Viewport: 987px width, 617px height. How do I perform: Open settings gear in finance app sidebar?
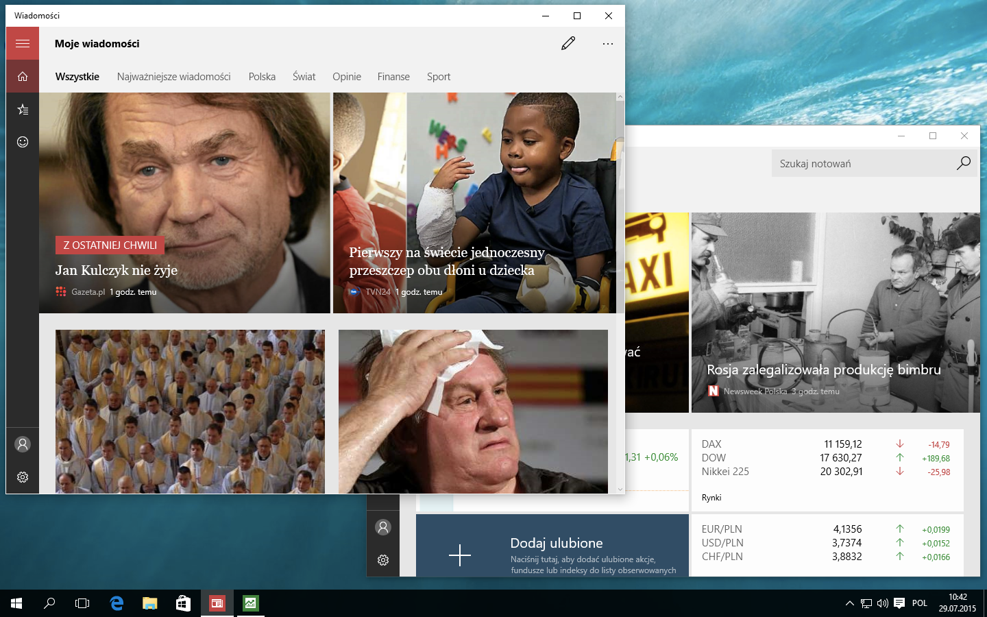click(383, 560)
